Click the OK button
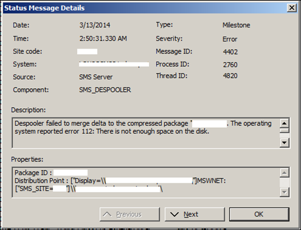 click(x=259, y=214)
